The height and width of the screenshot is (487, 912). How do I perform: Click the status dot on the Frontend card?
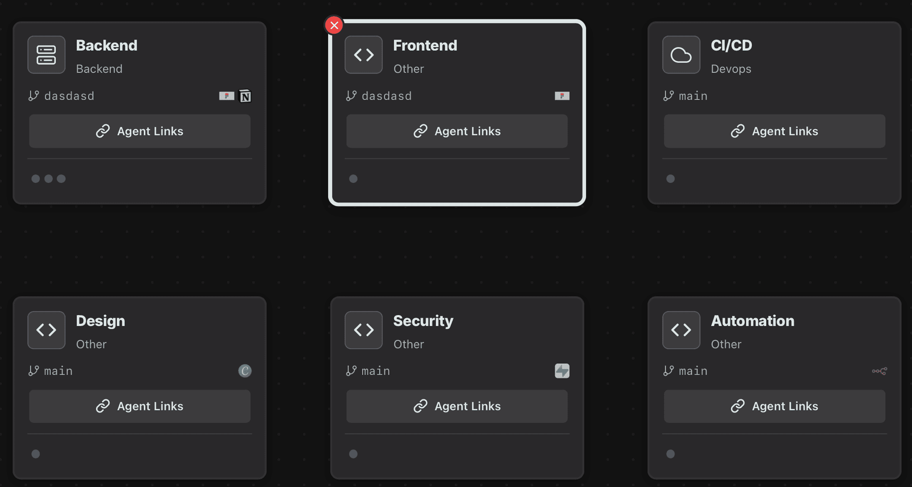(353, 179)
